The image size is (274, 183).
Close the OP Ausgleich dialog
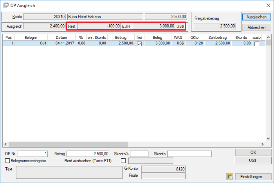268,5
